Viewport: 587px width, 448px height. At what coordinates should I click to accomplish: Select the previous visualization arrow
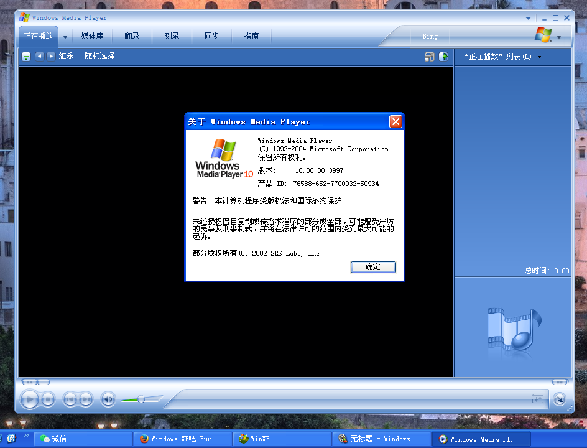coord(39,57)
